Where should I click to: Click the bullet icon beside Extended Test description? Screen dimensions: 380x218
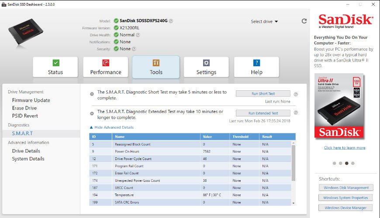[92, 113]
